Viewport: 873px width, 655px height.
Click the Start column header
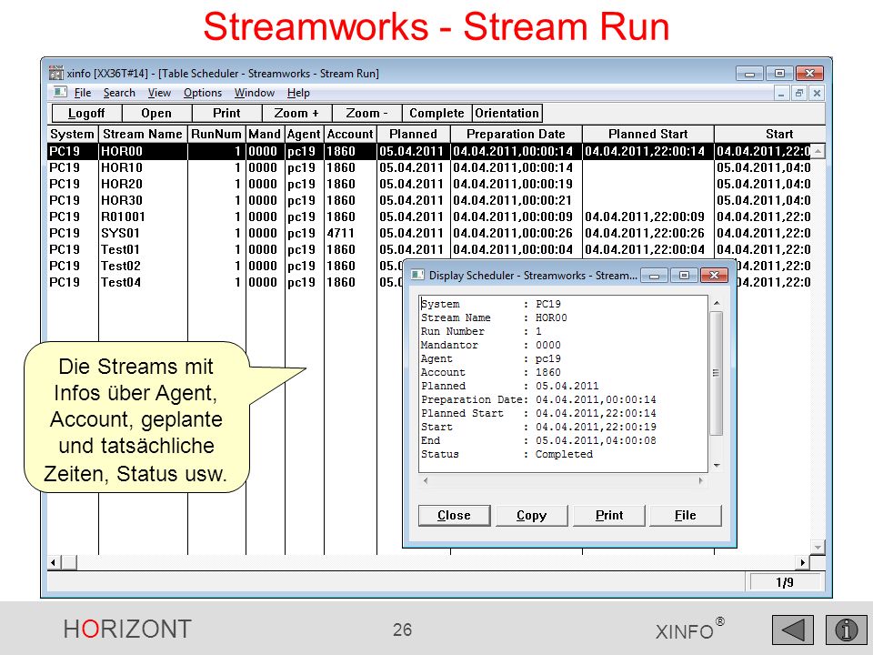(x=769, y=135)
